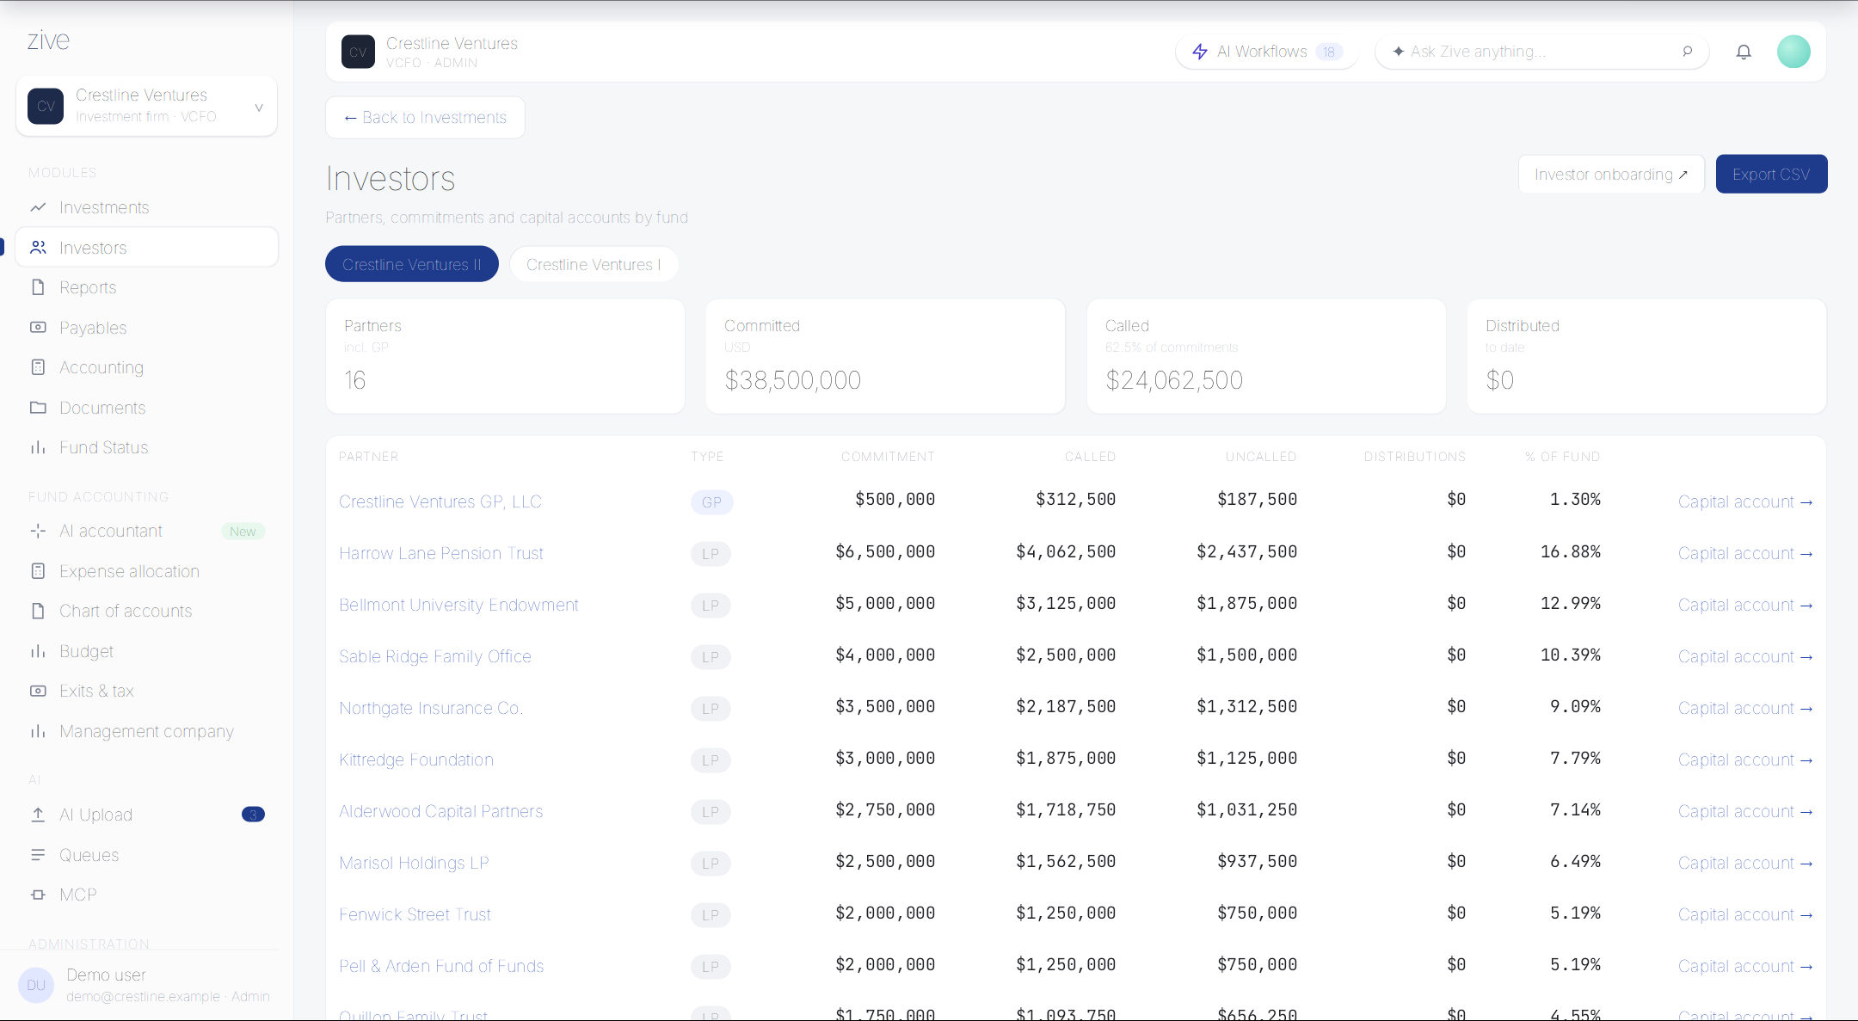Click Fenwick Street Trust name
The width and height of the screenshot is (1858, 1021).
click(x=415, y=914)
